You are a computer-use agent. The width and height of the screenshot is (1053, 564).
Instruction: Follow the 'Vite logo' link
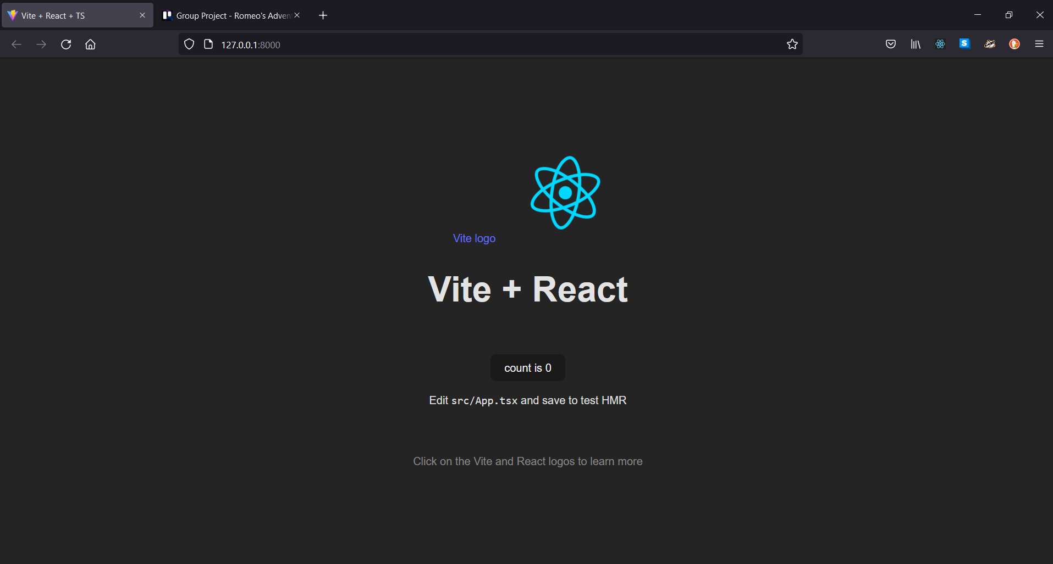coord(474,238)
